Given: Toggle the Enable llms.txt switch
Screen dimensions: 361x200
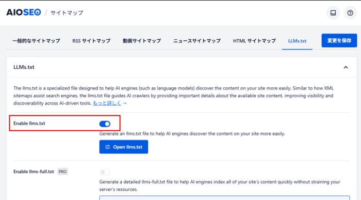Looking at the screenshot, I should click(x=105, y=124).
